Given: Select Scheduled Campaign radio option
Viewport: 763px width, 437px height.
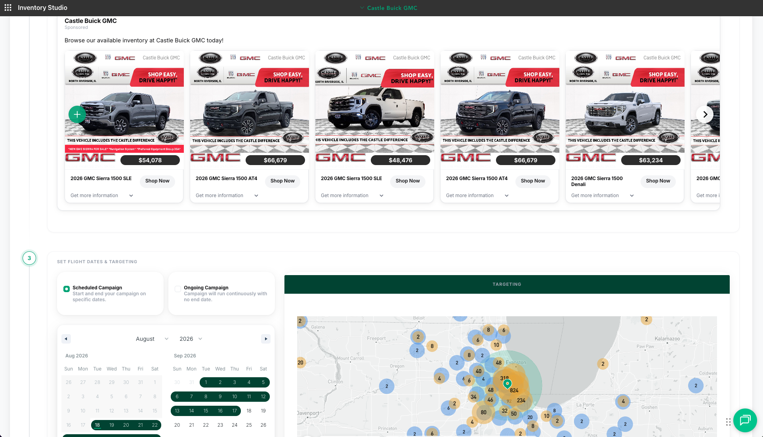Looking at the screenshot, I should pos(67,289).
